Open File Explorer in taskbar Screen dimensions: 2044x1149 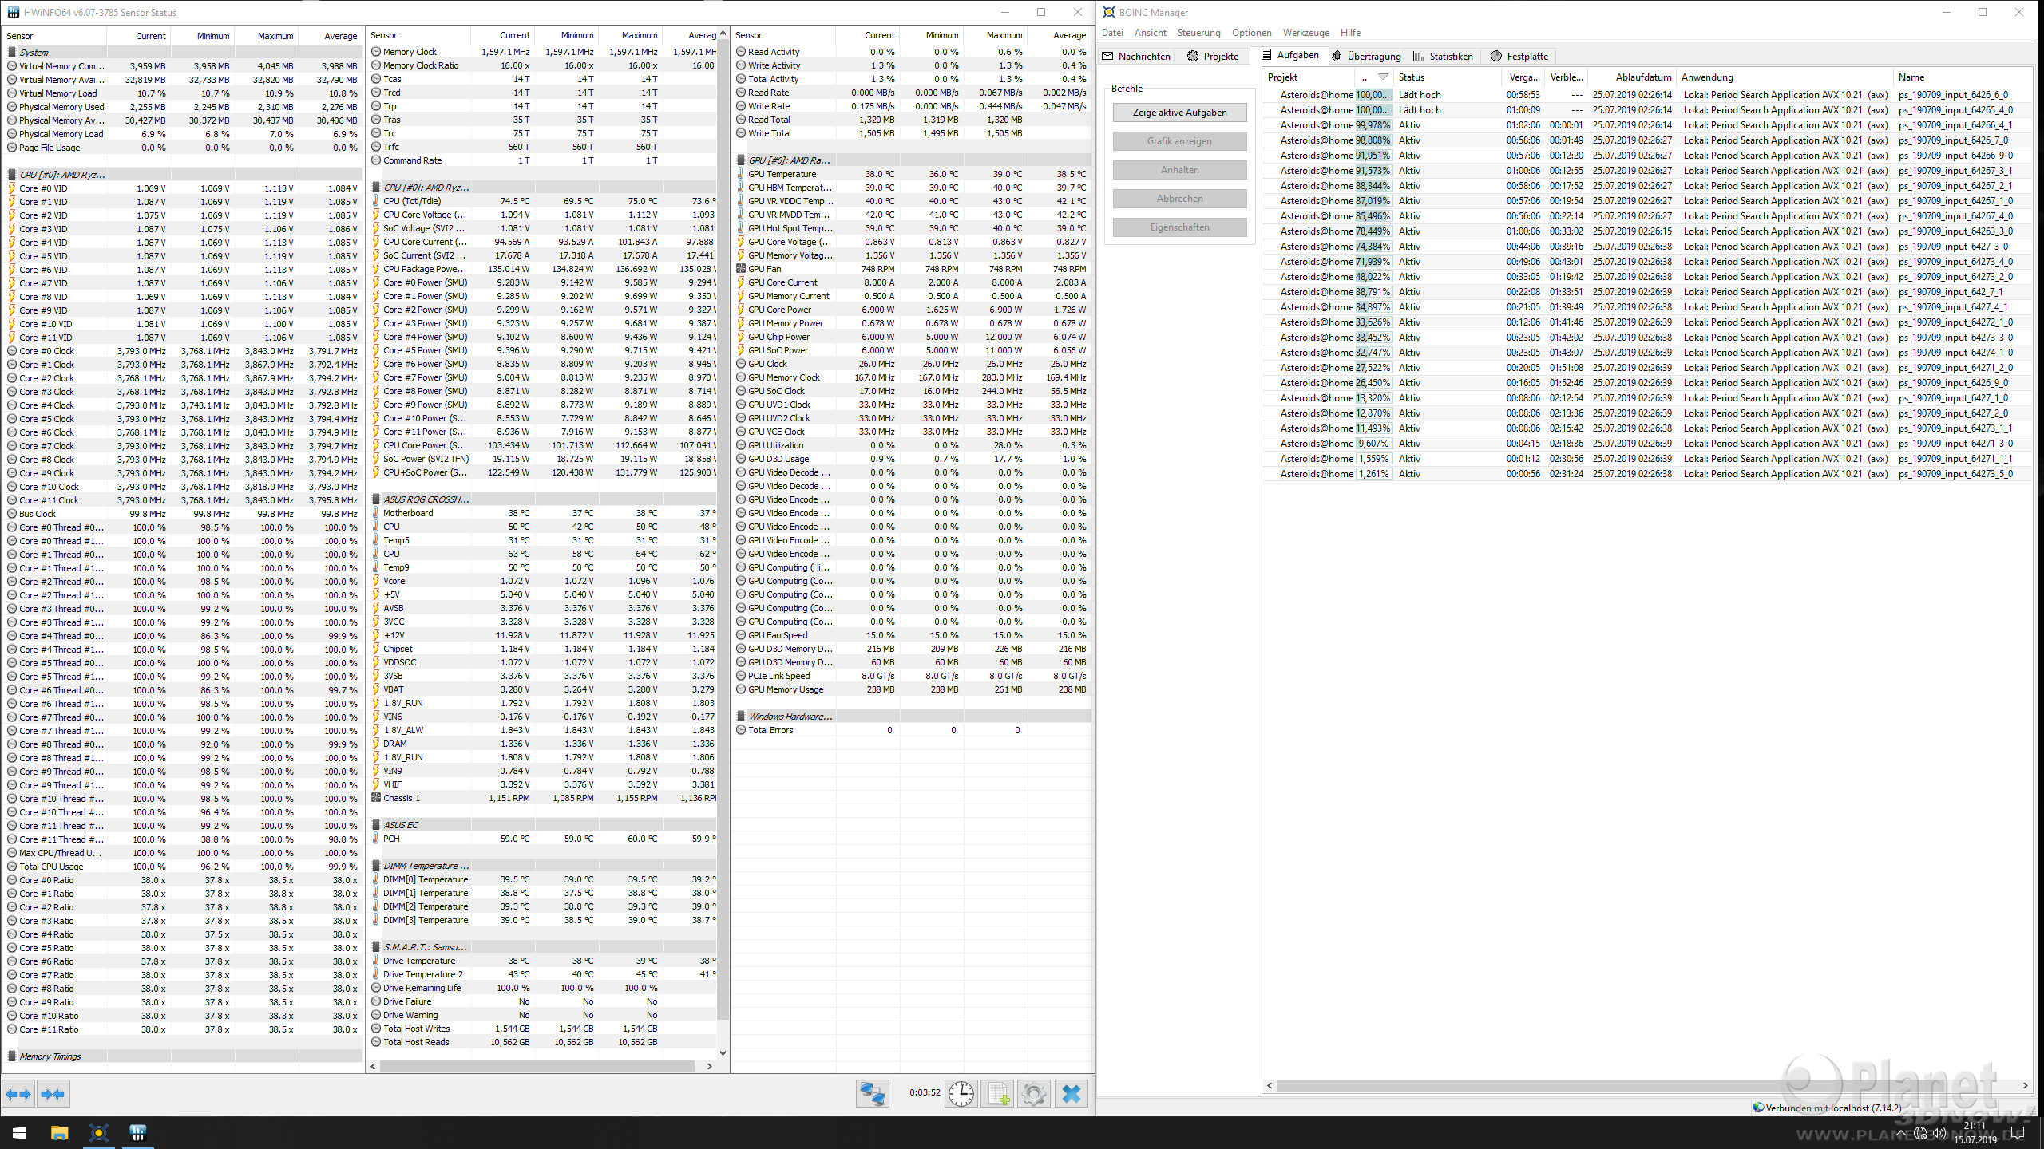pos(59,1133)
